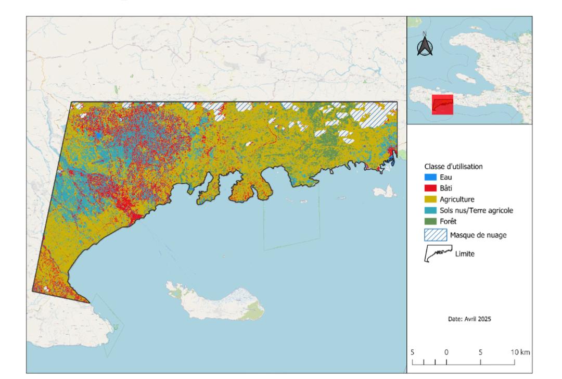Select the red Bâti legend swatch
Image resolution: width=562 pixels, height=379 pixels.
431,188
